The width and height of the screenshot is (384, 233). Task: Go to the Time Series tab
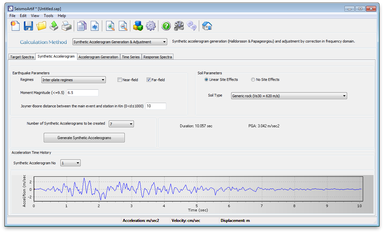click(x=131, y=57)
